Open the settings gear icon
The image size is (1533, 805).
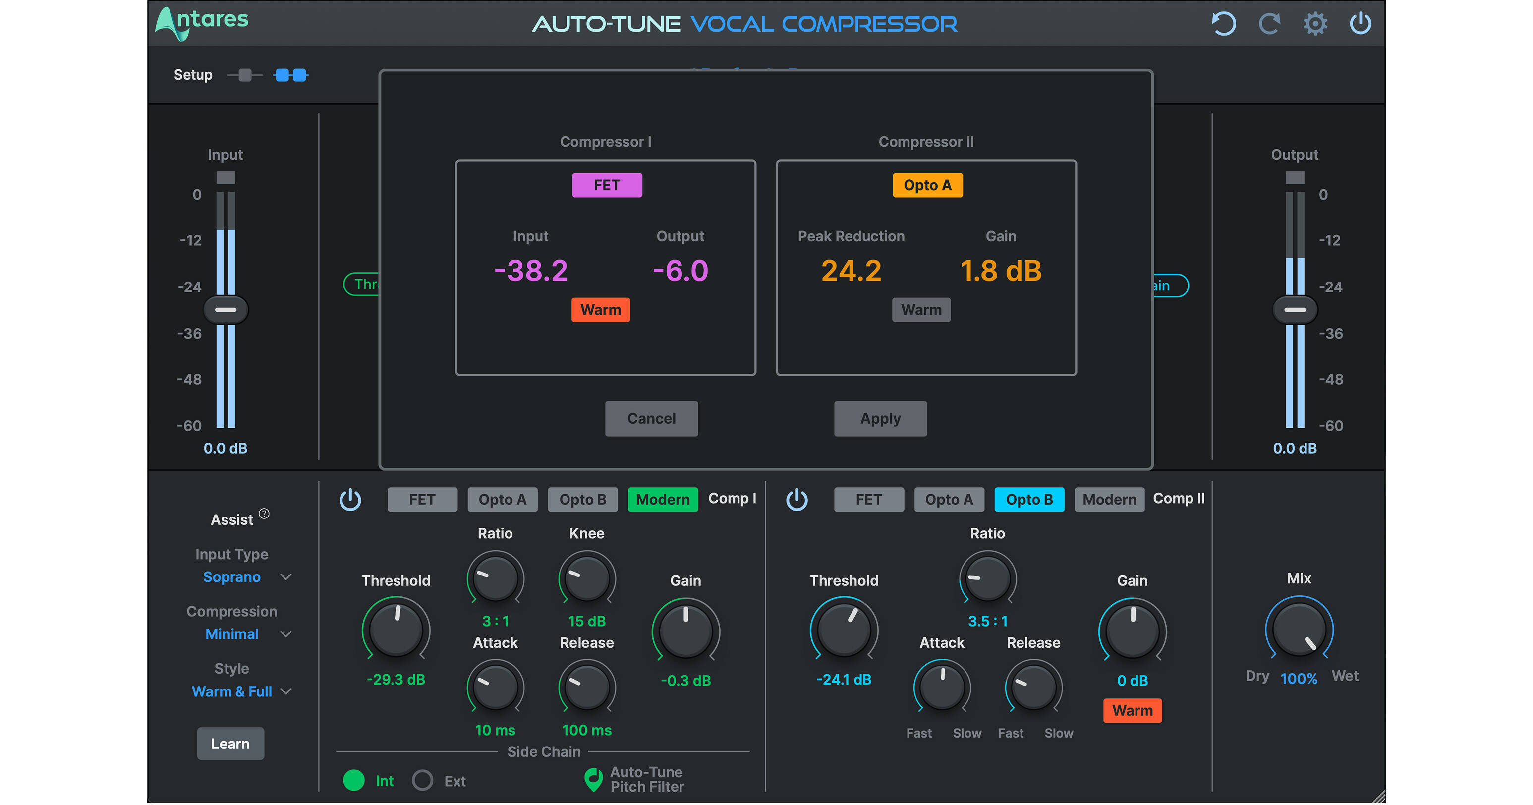point(1315,23)
